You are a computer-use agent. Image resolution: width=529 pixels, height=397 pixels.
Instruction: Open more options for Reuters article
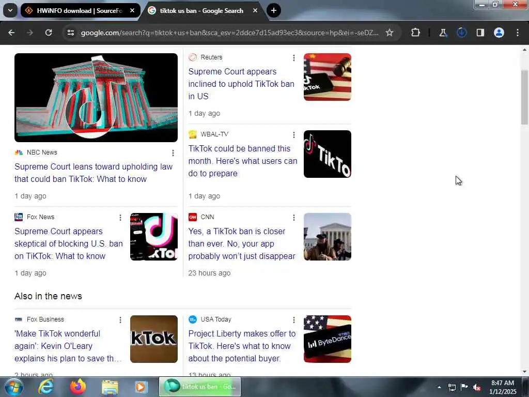tap(294, 58)
